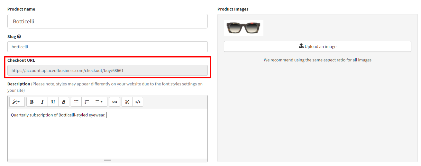
Task: Focus the Slug input field
Action: tap(107, 47)
